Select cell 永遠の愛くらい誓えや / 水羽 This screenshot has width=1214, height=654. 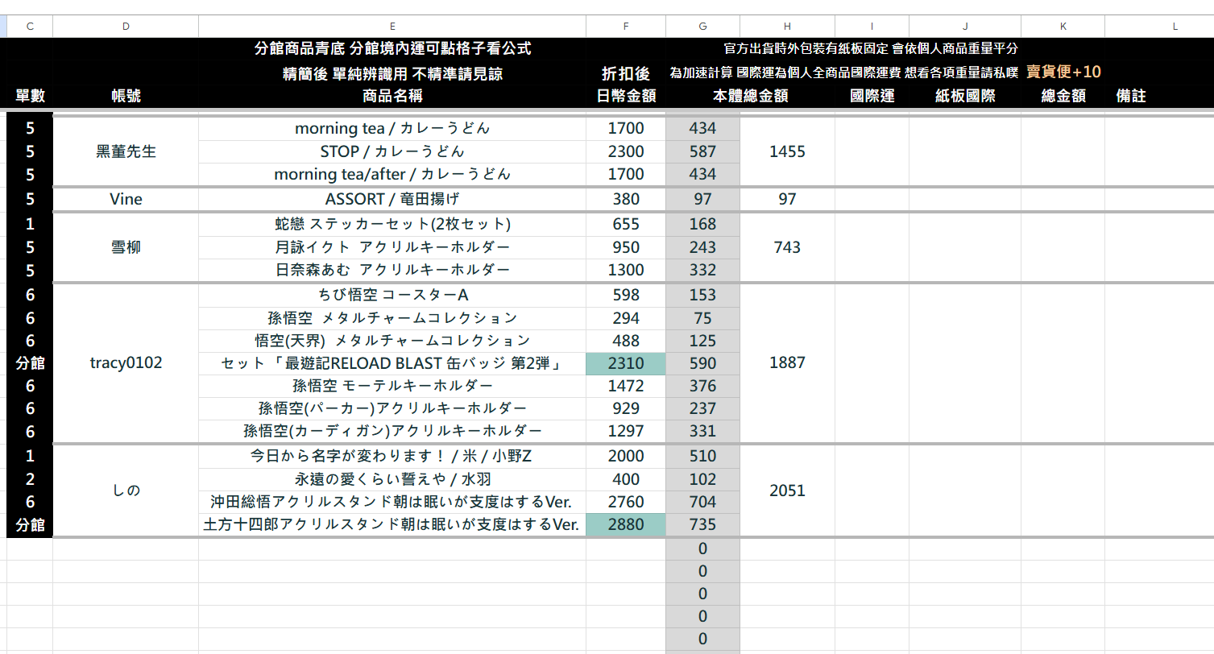[x=392, y=479]
